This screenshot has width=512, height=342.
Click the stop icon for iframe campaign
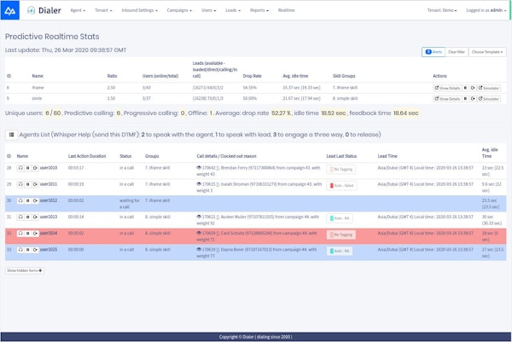(x=466, y=88)
